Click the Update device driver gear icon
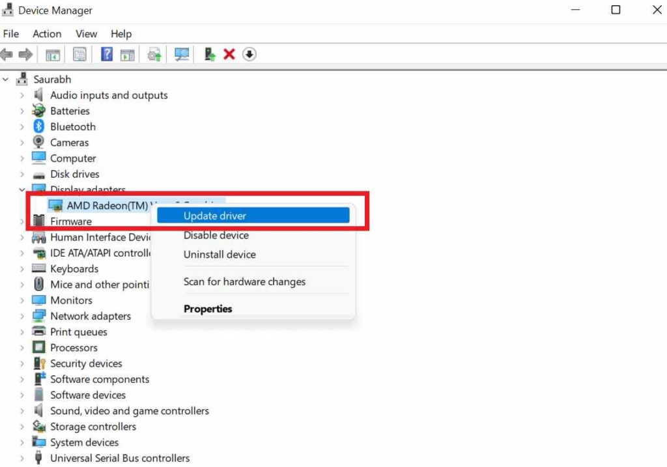This screenshot has width=667, height=467. 154,55
